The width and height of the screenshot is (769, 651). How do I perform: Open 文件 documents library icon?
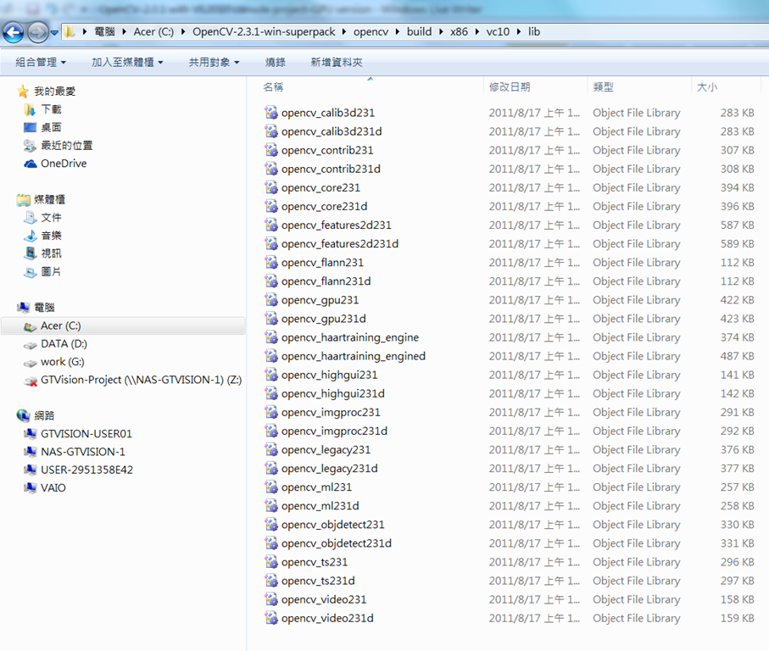pos(30,218)
